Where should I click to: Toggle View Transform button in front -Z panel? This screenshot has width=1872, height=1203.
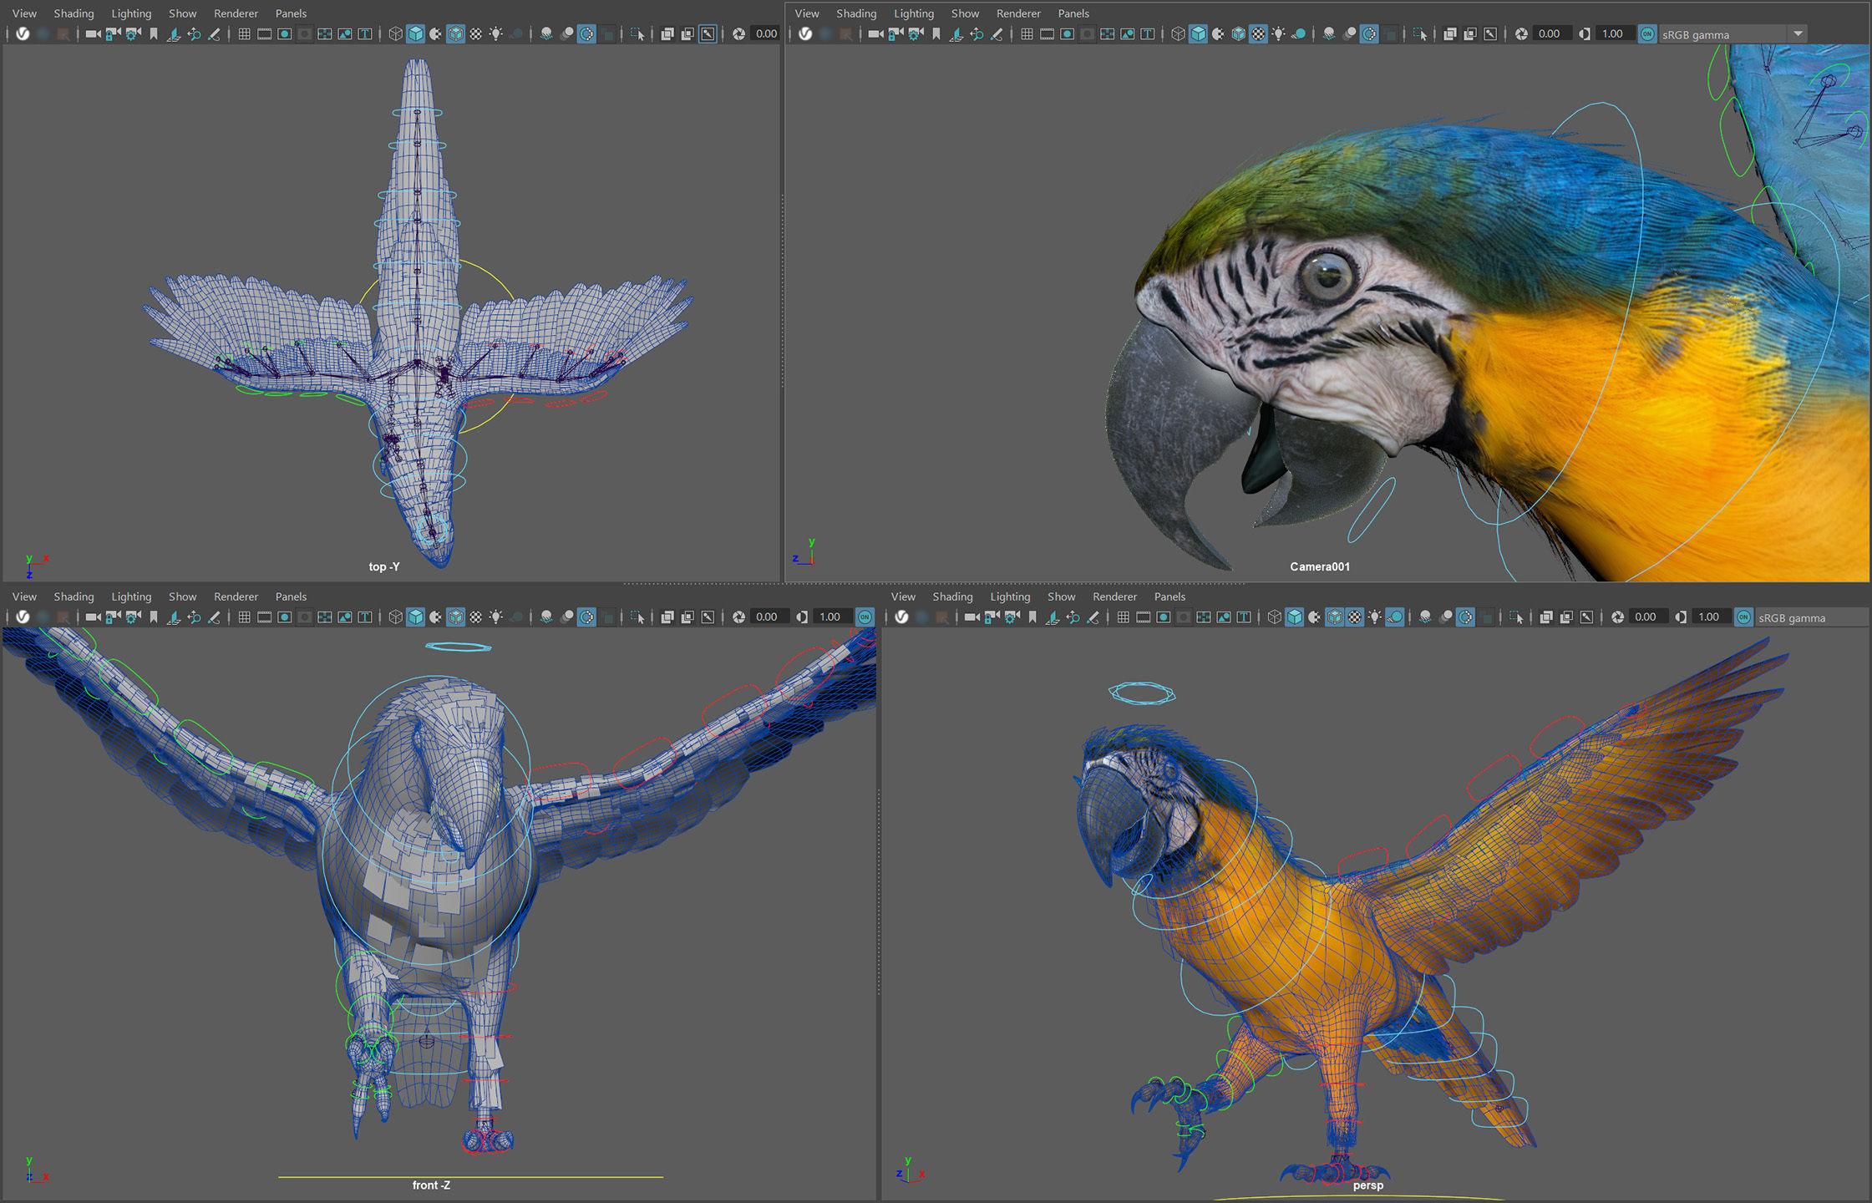[x=865, y=617]
